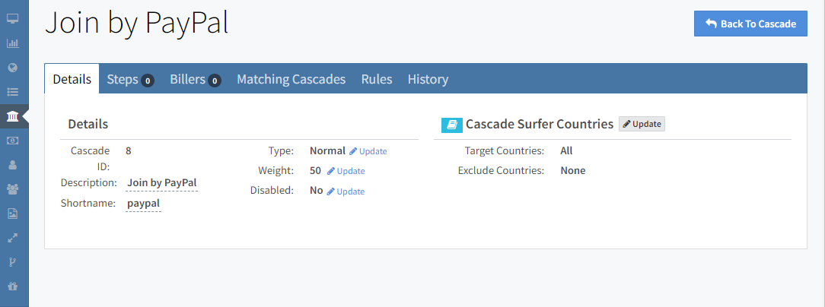Select the Rules tab
Image resolution: width=825 pixels, height=307 pixels.
pos(377,79)
